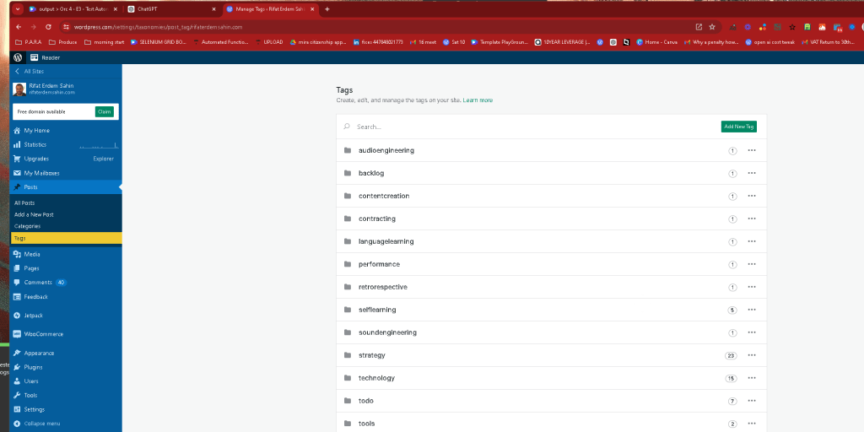This screenshot has width=864, height=432.
Task: Click the soundengineering tag name
Action: [x=387, y=332]
